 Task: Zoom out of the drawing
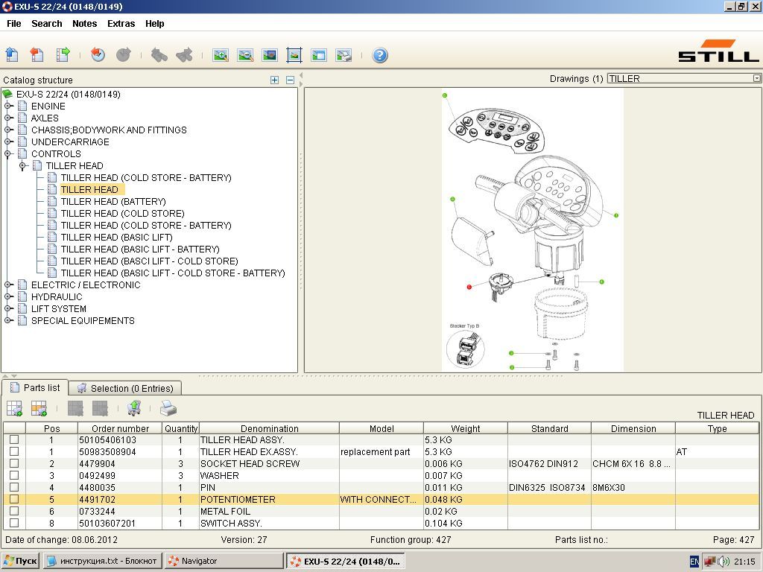[245, 55]
